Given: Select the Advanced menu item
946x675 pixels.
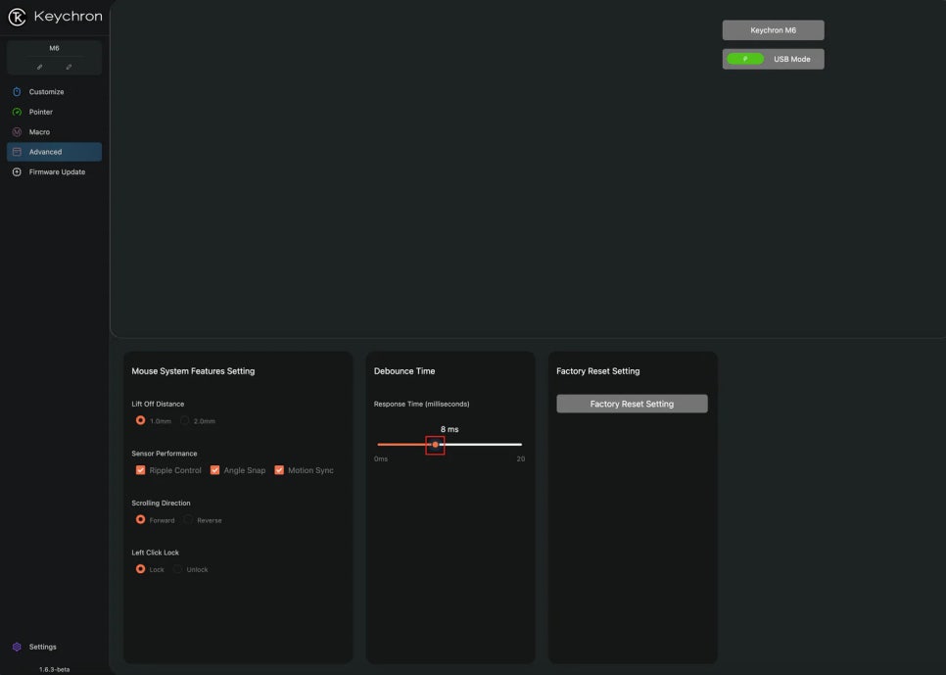Looking at the screenshot, I should pos(54,152).
